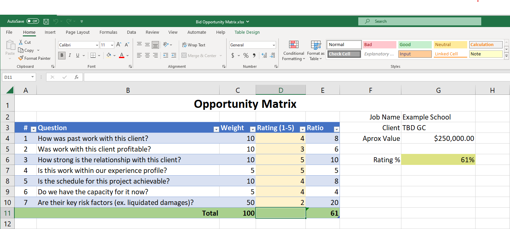The width and height of the screenshot is (510, 229).
Task: Open the General number format dropdown
Action: (x=273, y=44)
